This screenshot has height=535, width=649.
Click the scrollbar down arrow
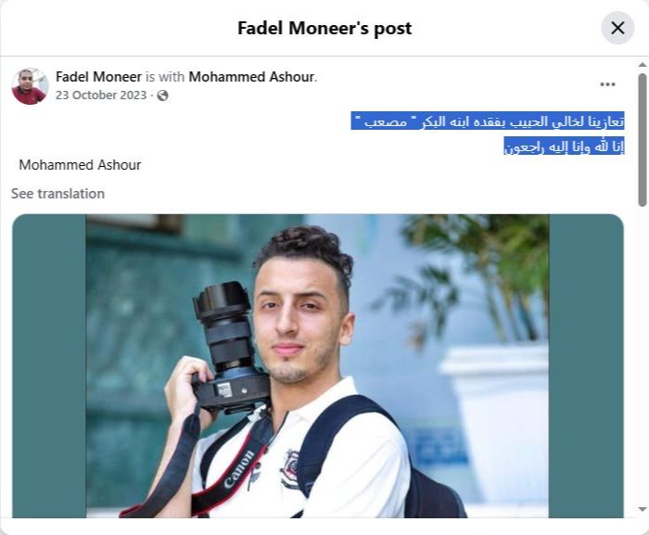pyautogui.click(x=642, y=509)
